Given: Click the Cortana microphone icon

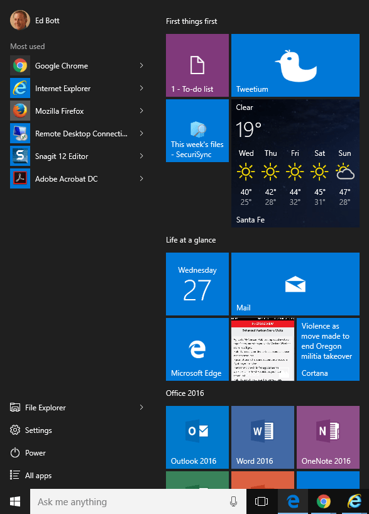Looking at the screenshot, I should tap(234, 501).
